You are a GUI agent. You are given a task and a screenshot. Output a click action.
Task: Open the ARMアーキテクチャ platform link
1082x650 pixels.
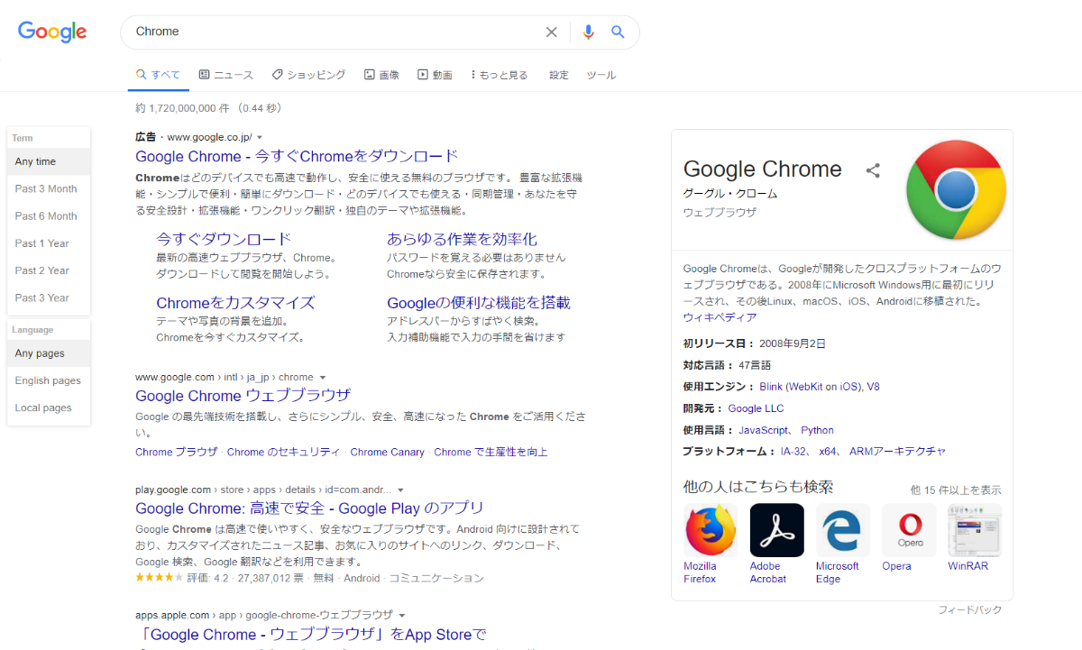point(897,452)
